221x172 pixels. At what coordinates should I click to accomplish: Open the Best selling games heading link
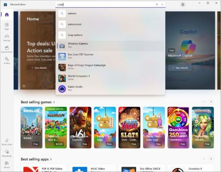click(36, 102)
